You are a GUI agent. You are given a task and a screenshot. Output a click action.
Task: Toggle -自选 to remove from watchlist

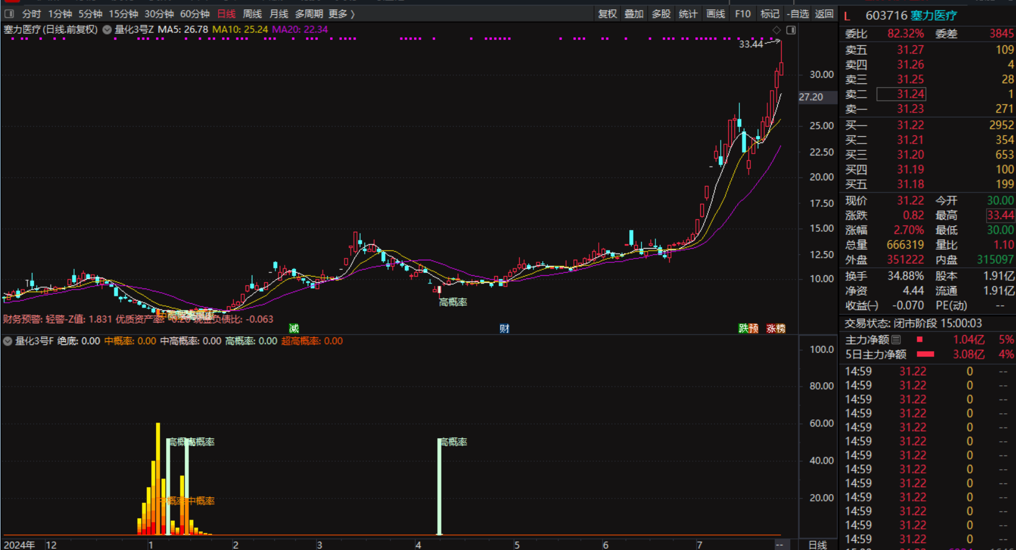tap(798, 14)
